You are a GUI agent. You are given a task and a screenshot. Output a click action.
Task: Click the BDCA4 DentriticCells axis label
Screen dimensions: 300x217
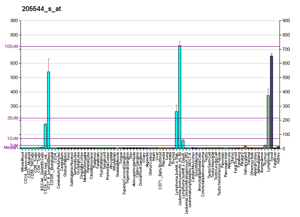tap(42, 171)
